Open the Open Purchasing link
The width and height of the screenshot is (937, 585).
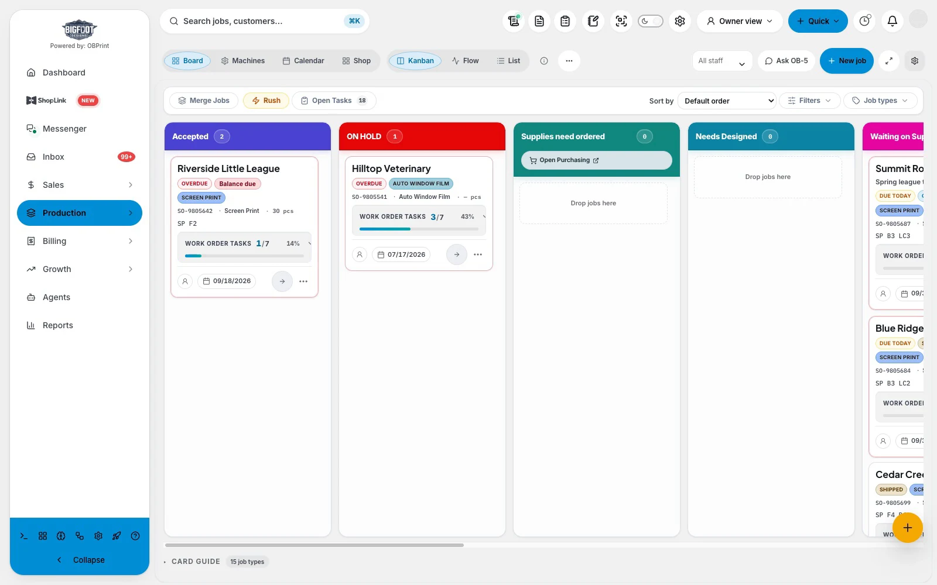(597, 160)
